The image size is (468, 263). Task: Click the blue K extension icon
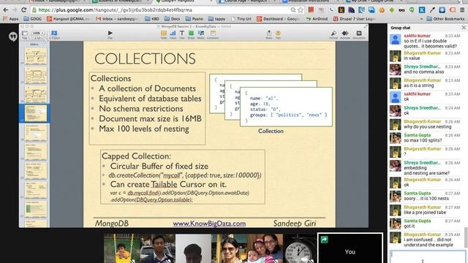tap(422, 9)
